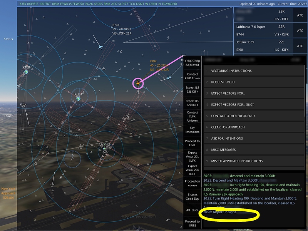Select the aircraft icon below KTEB
The height and width of the screenshot is (231, 308).
23,104
